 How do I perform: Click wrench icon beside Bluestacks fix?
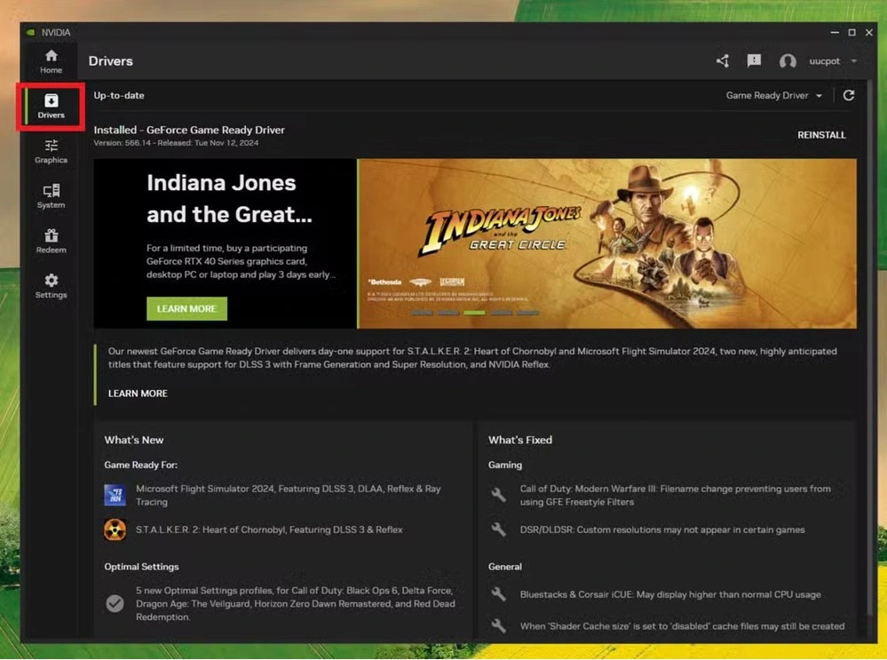498,594
